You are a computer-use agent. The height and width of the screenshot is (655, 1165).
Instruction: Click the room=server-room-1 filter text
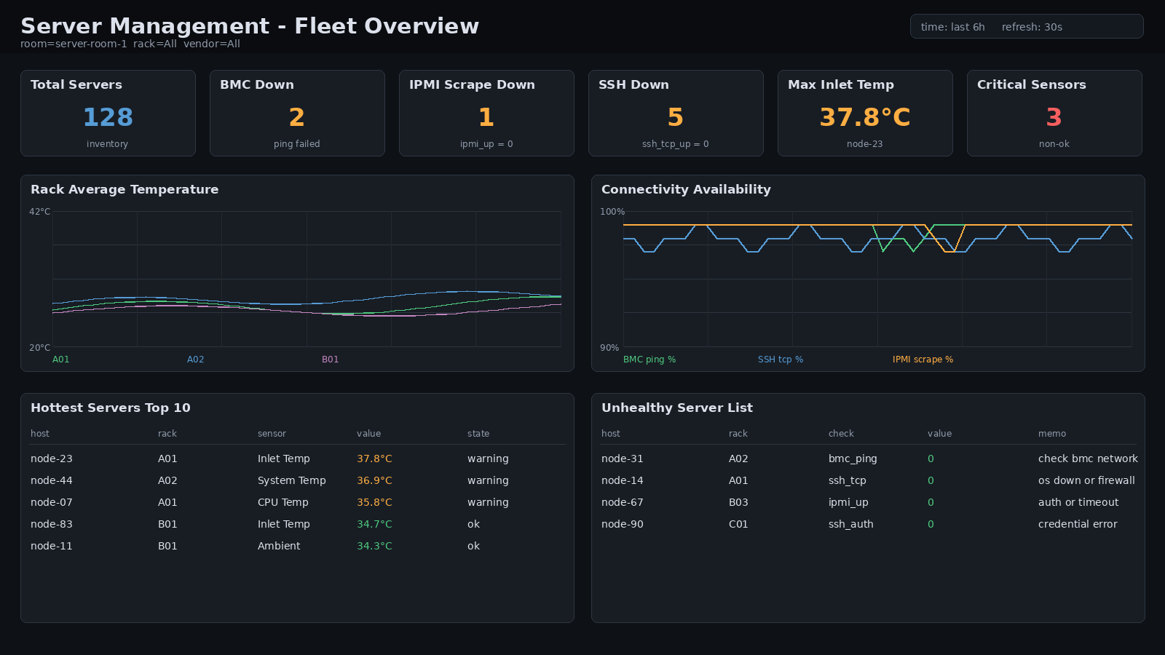74,44
